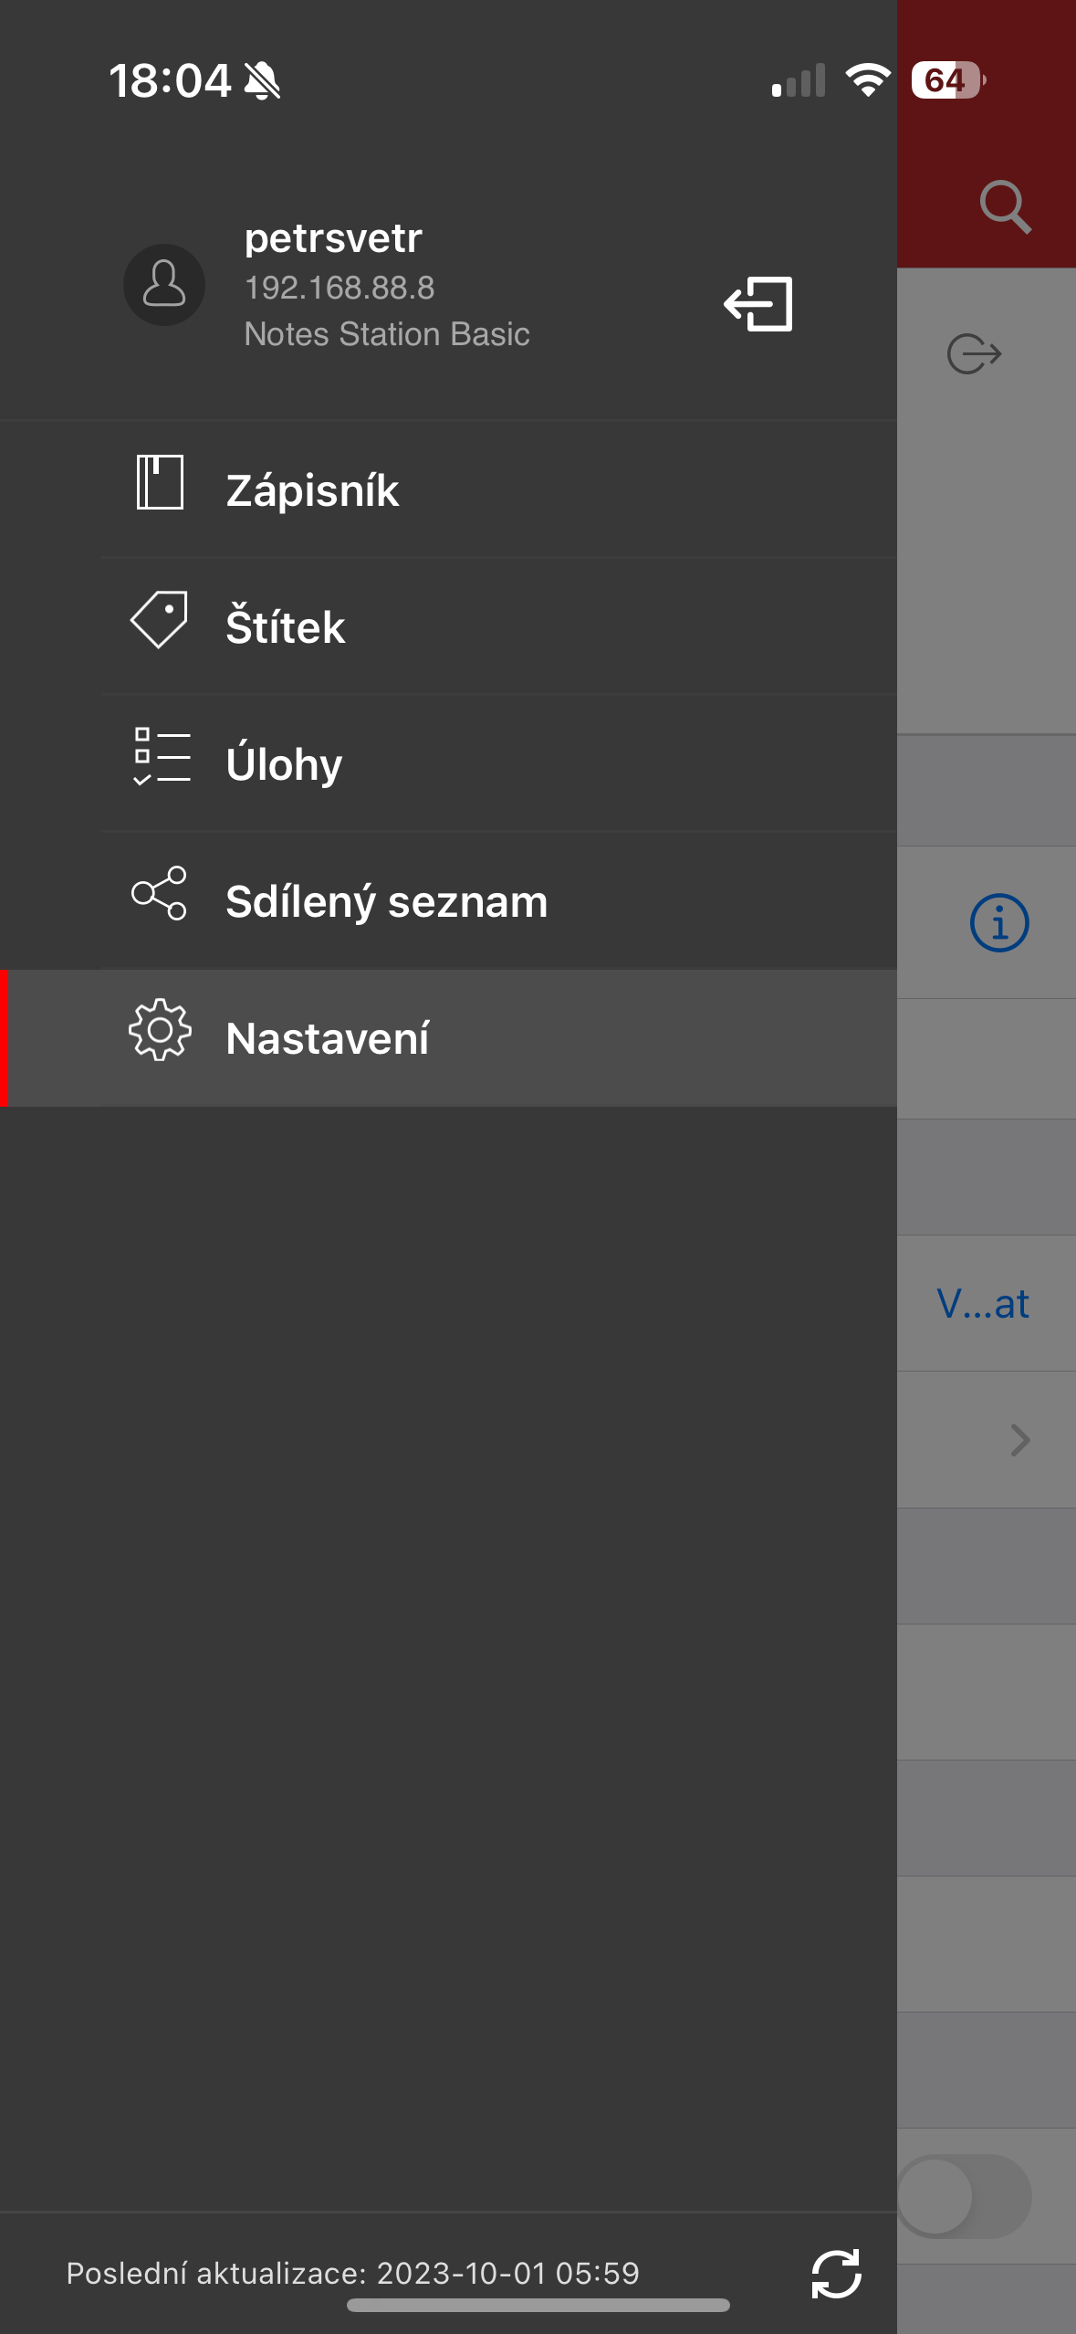1076x2334 pixels.
Task: Open the truncated 'V...at' link
Action: click(x=981, y=1303)
